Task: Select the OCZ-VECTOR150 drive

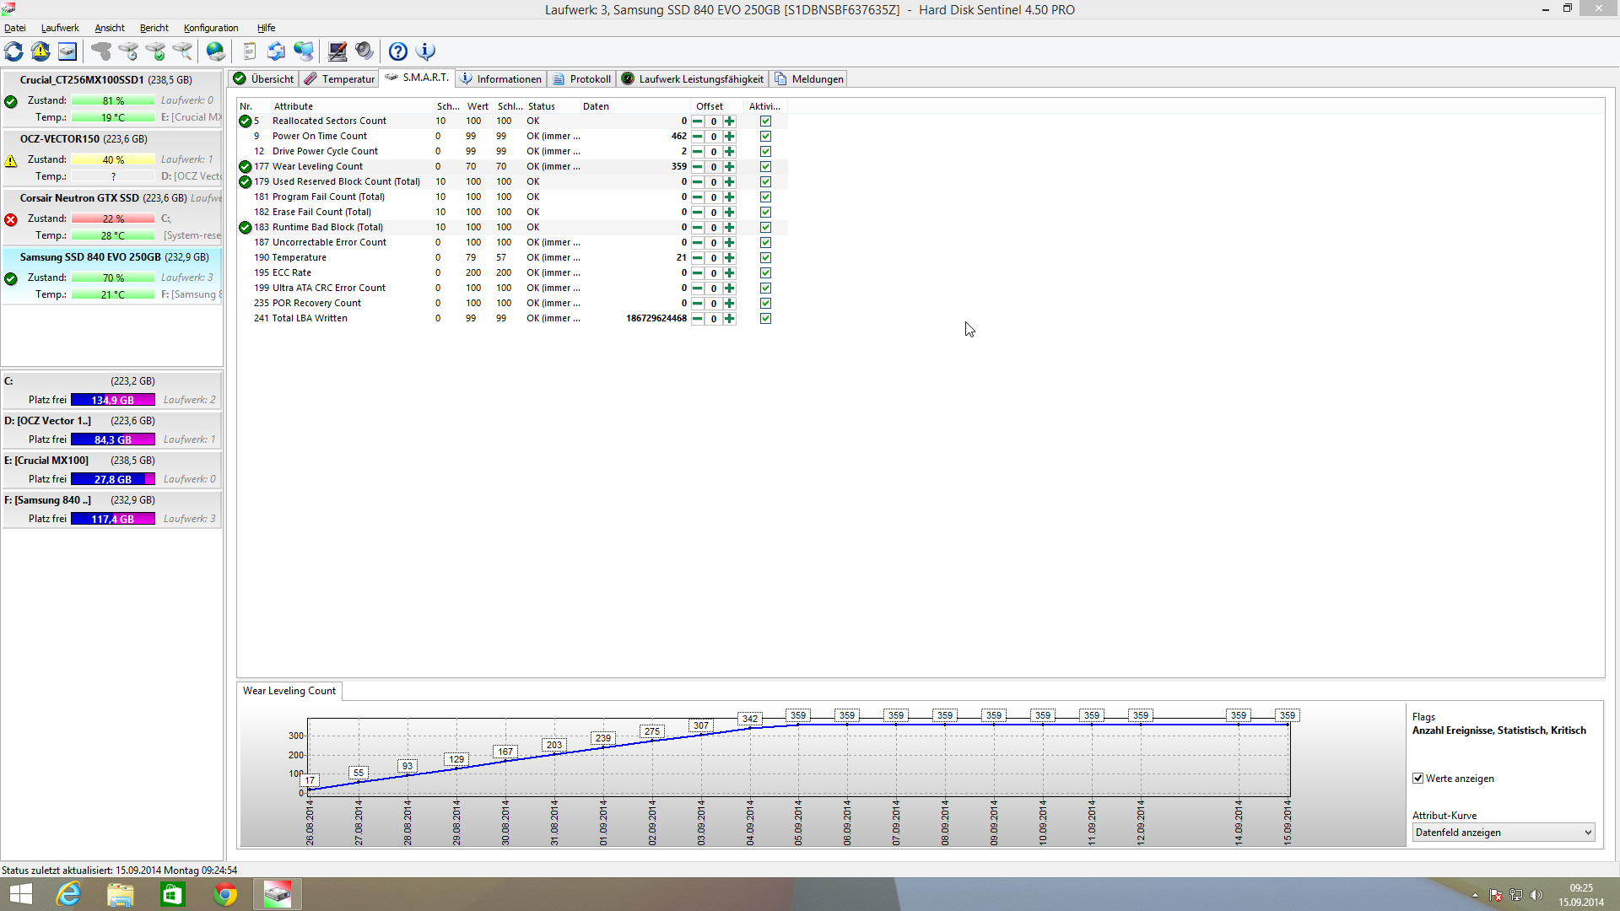Action: pos(112,158)
